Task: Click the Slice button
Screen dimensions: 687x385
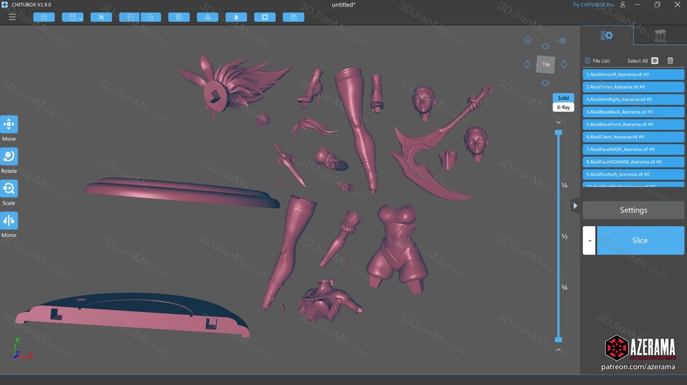Action: (640, 240)
